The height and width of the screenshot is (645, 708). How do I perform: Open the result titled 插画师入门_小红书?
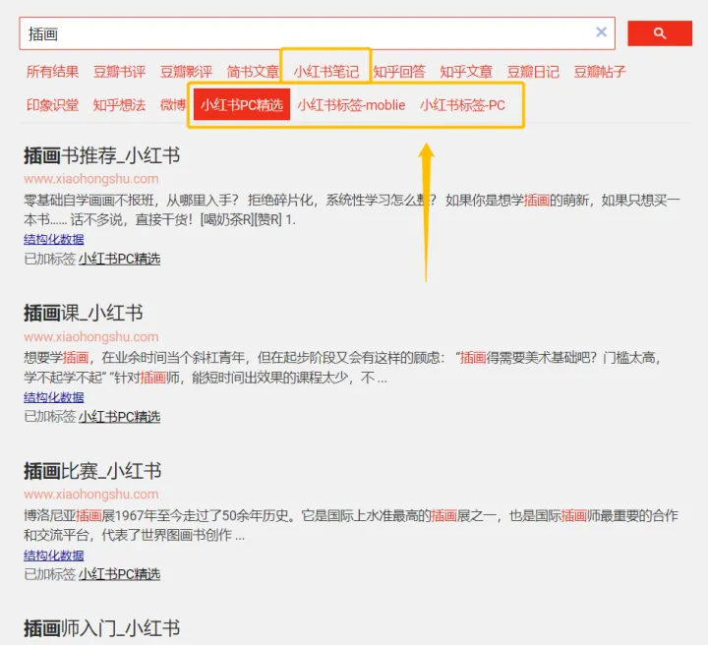tap(102, 628)
